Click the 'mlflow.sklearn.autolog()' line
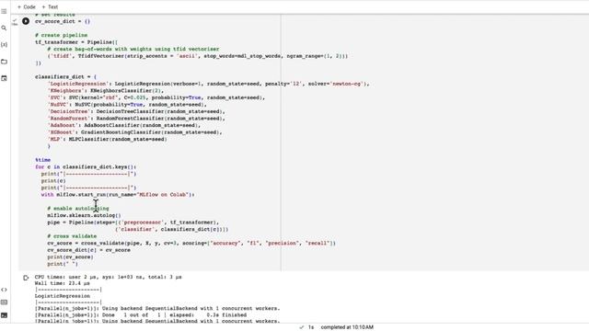The image size is (589, 331). (84, 215)
